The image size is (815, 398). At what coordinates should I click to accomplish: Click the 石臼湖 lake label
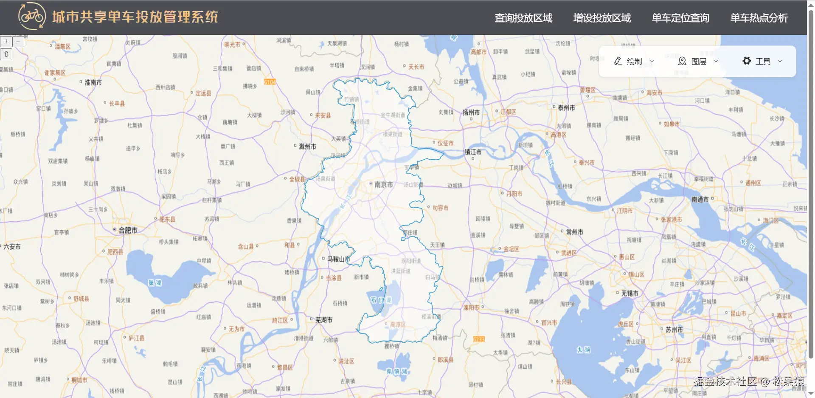pyautogui.click(x=381, y=300)
